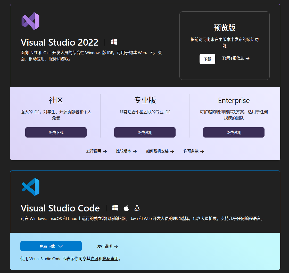Open the 许可条款 link
This screenshot has width=289, height=273.
click(x=194, y=151)
